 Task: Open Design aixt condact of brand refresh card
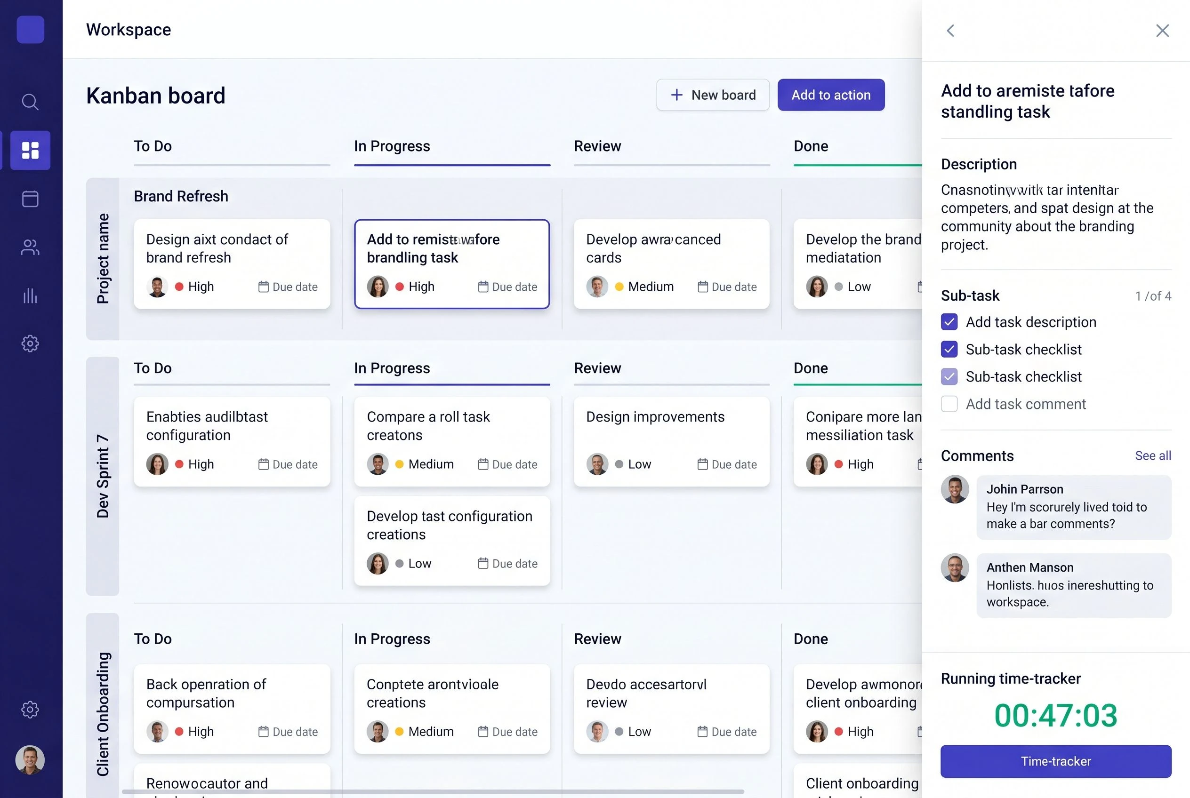click(x=232, y=263)
